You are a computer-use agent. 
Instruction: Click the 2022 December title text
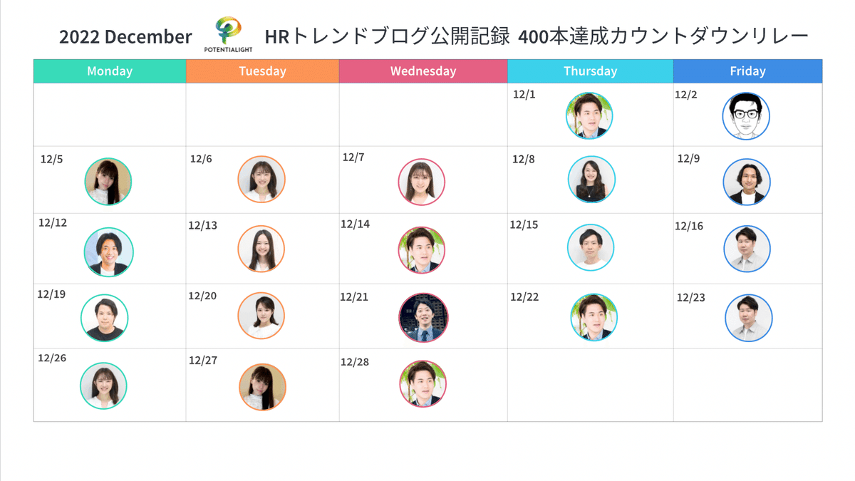pyautogui.click(x=125, y=37)
